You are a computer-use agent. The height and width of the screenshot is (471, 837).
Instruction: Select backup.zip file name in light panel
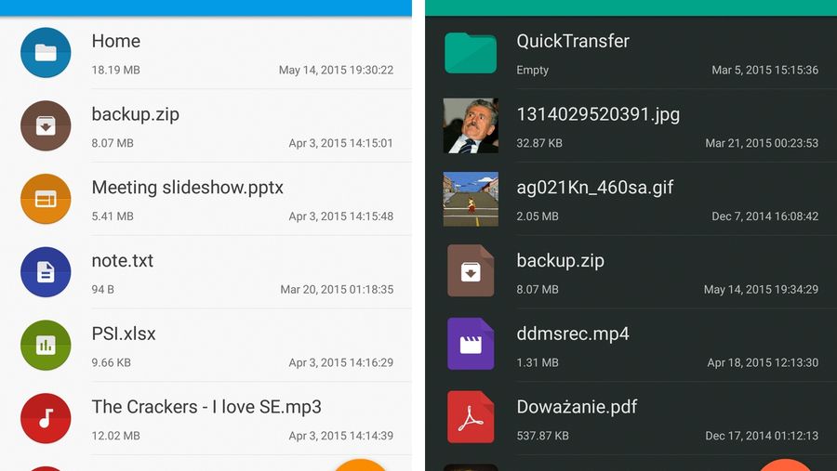[135, 114]
